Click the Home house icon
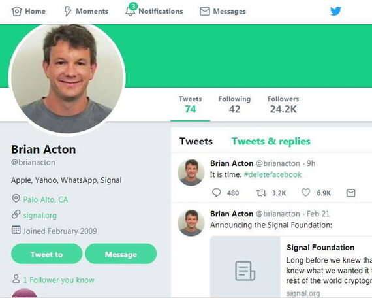The height and width of the screenshot is (298, 372). (x=16, y=11)
